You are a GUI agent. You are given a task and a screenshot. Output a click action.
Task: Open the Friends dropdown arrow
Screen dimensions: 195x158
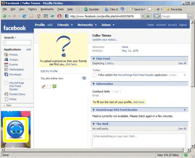coord(72,25)
